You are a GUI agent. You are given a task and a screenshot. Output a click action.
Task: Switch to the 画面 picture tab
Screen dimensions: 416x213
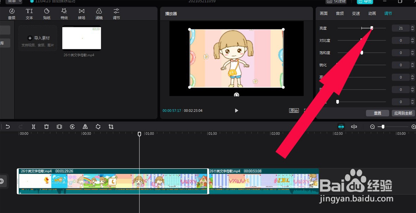[x=324, y=13]
